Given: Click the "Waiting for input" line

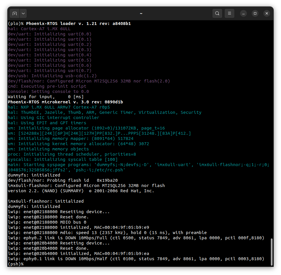Looking at the screenshot, I should click(x=46, y=97).
